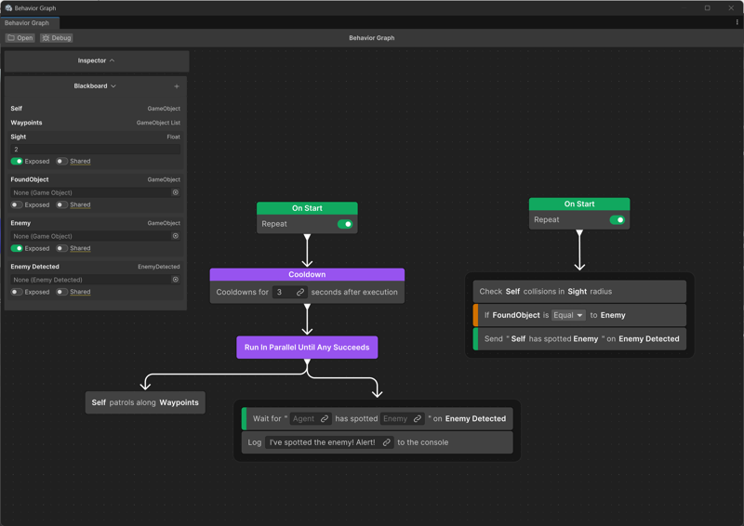The width and height of the screenshot is (744, 526).
Task: Select the If FoundObject is Equal to Enemy row
Action: tap(579, 315)
